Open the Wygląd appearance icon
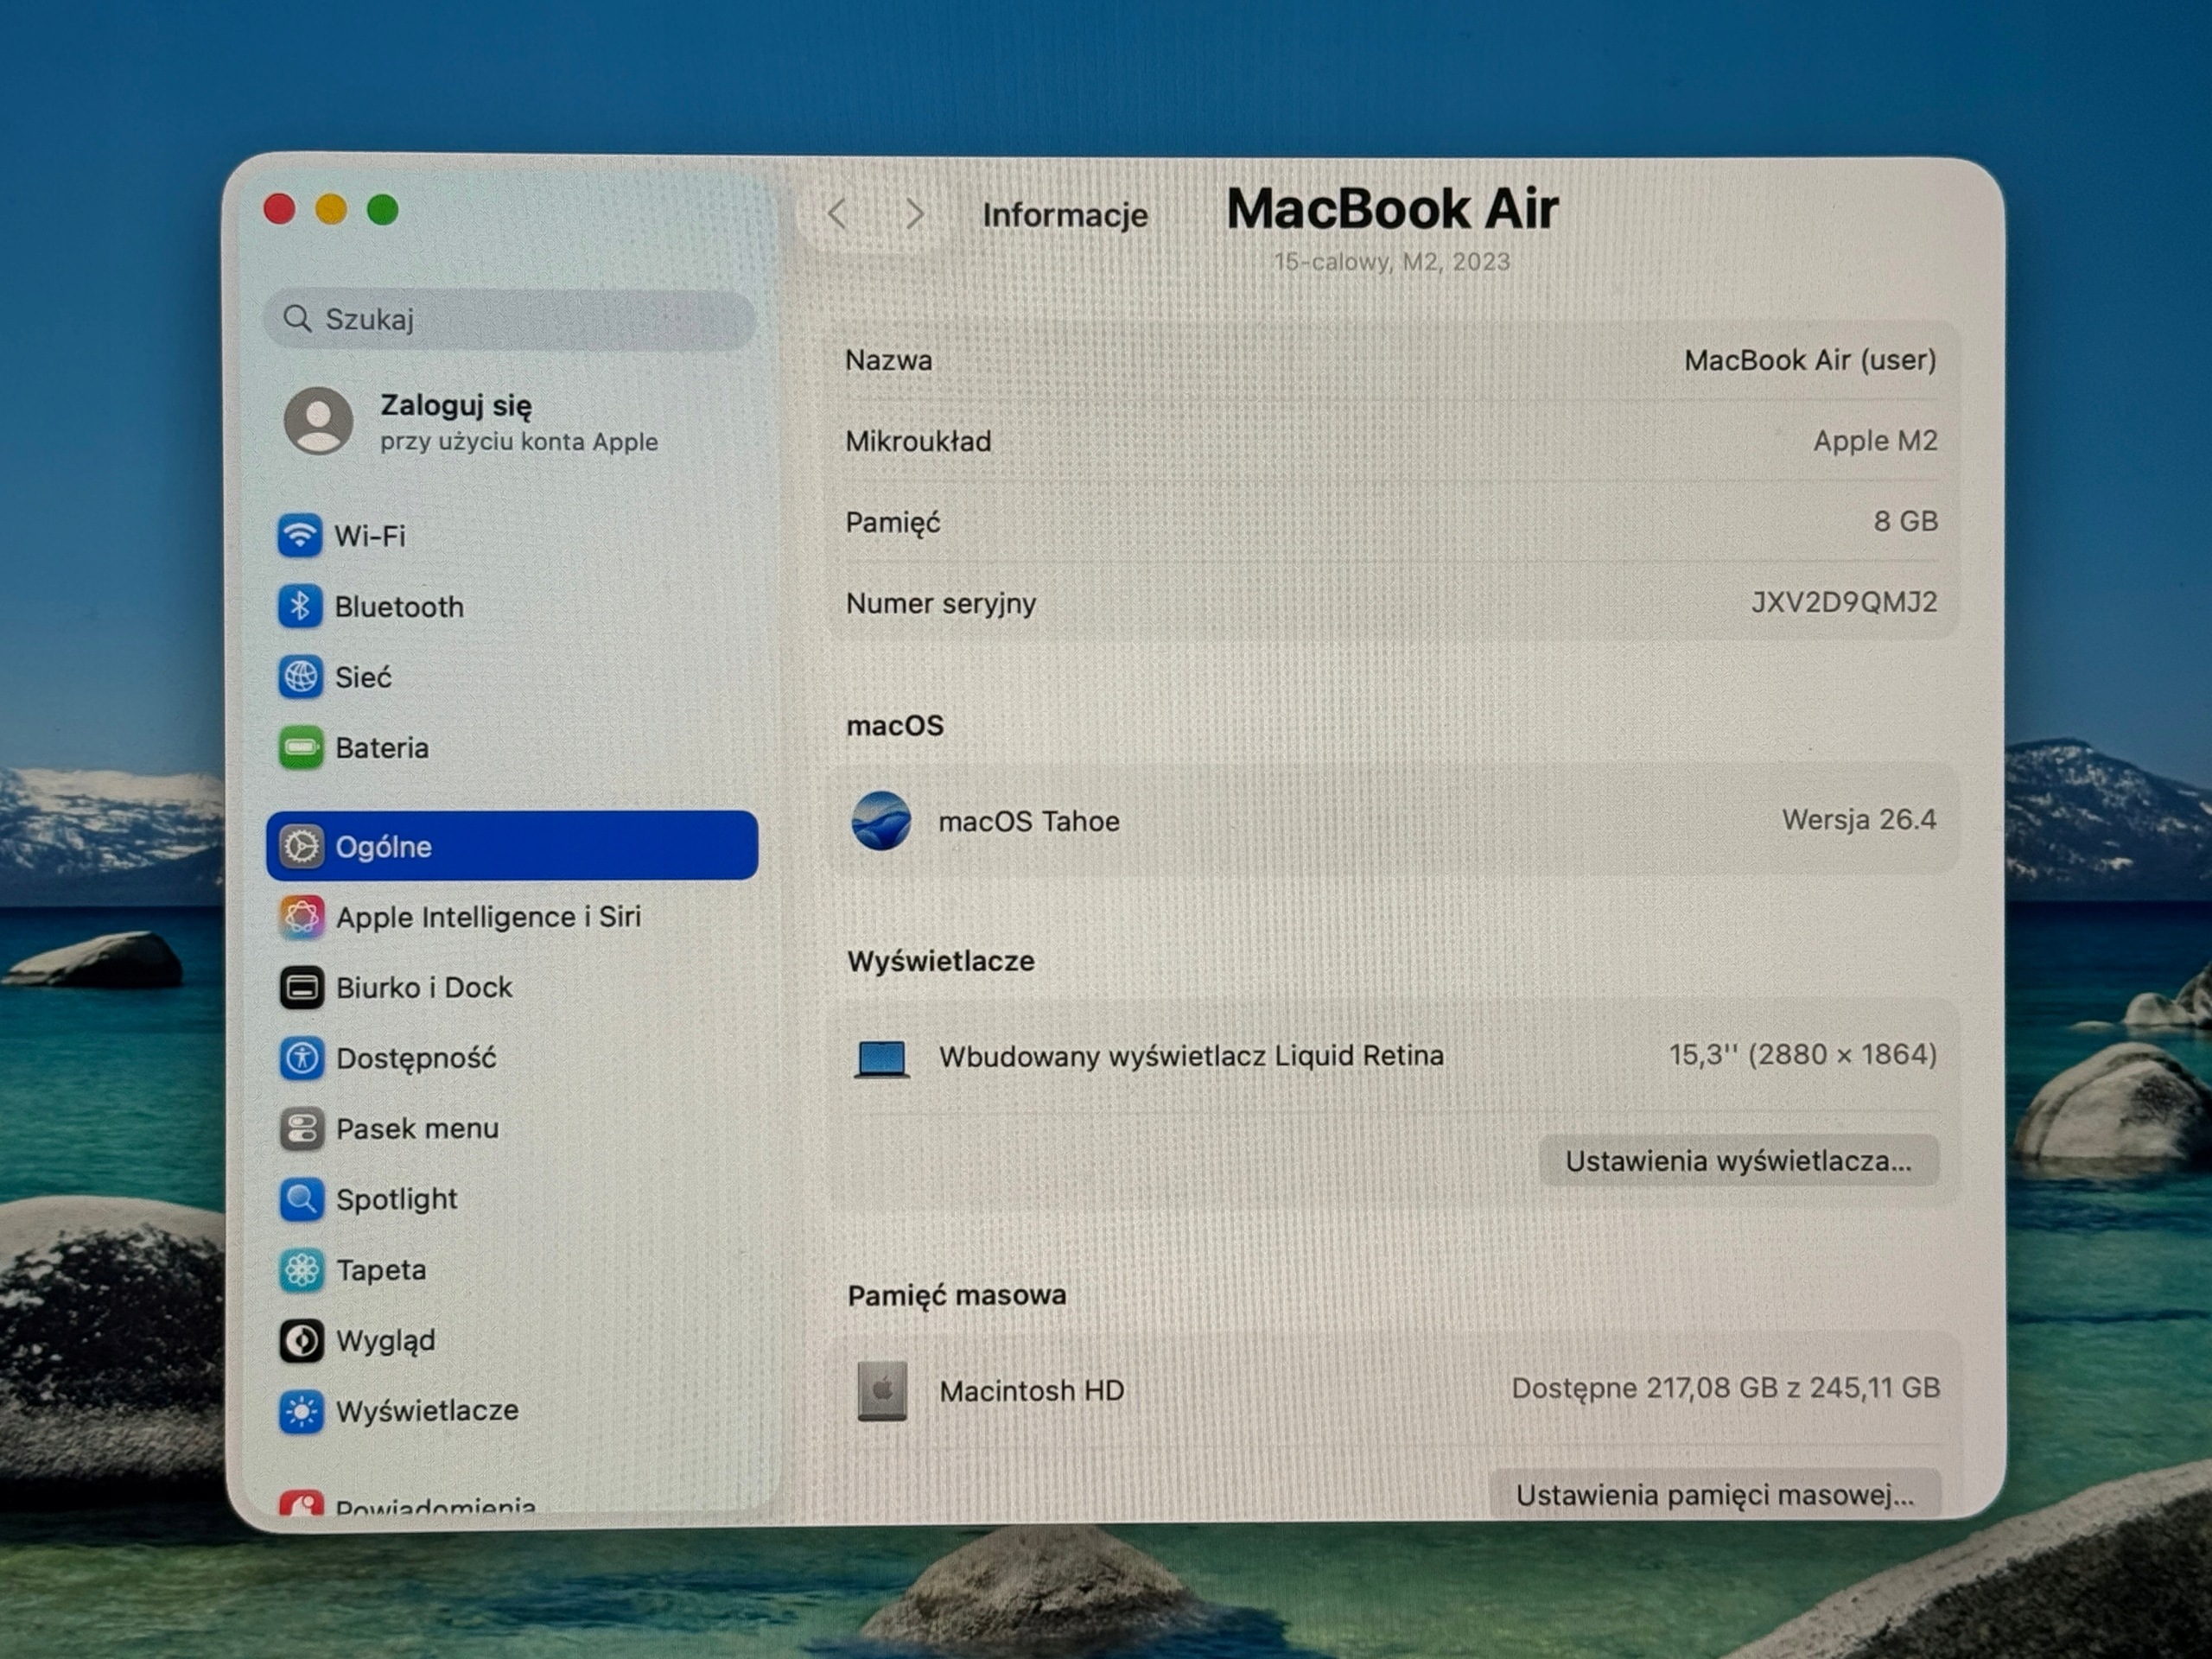The width and height of the screenshot is (2212, 1659). pyautogui.click(x=301, y=1341)
